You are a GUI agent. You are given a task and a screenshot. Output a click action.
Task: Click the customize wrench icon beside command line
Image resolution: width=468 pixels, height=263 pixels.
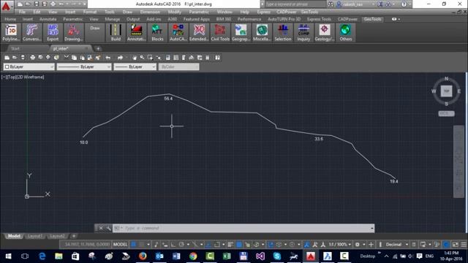108,228
